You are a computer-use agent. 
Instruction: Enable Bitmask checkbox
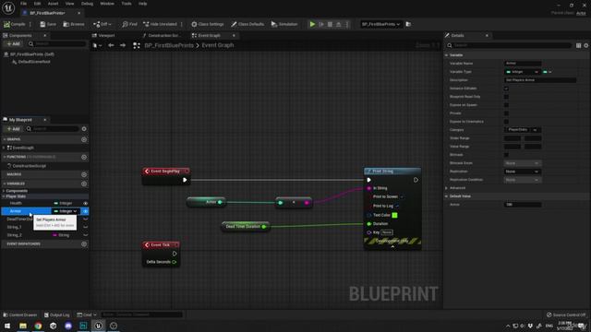click(x=506, y=155)
